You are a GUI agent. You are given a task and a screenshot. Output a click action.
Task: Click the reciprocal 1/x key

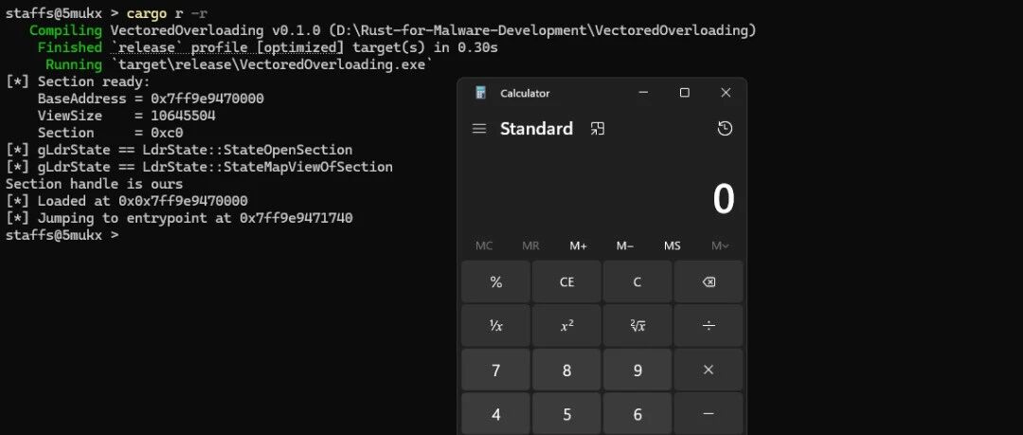click(495, 325)
